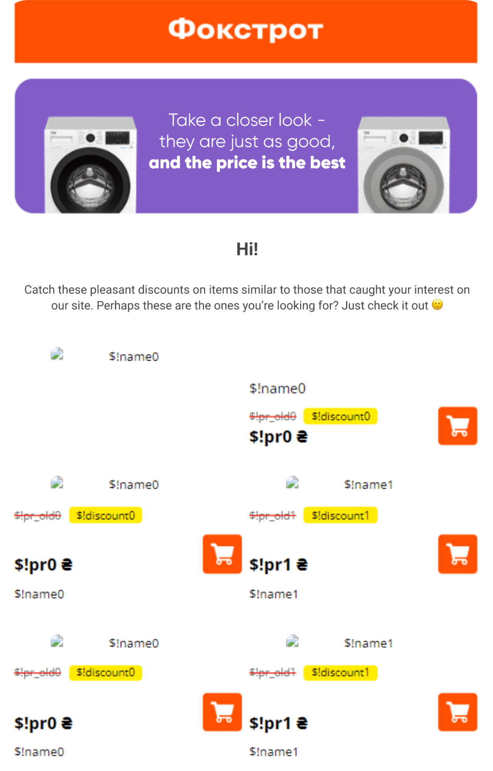The height and width of the screenshot is (771, 493).
Task: Click the middle-row cart icon under $!name0
Action: click(x=222, y=554)
